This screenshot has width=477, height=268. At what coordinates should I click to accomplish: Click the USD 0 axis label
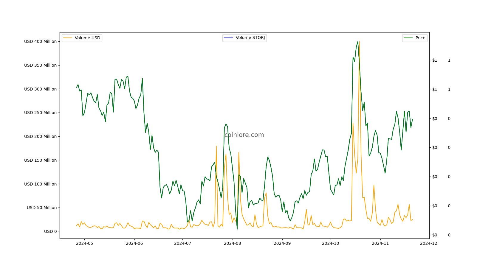click(50, 231)
